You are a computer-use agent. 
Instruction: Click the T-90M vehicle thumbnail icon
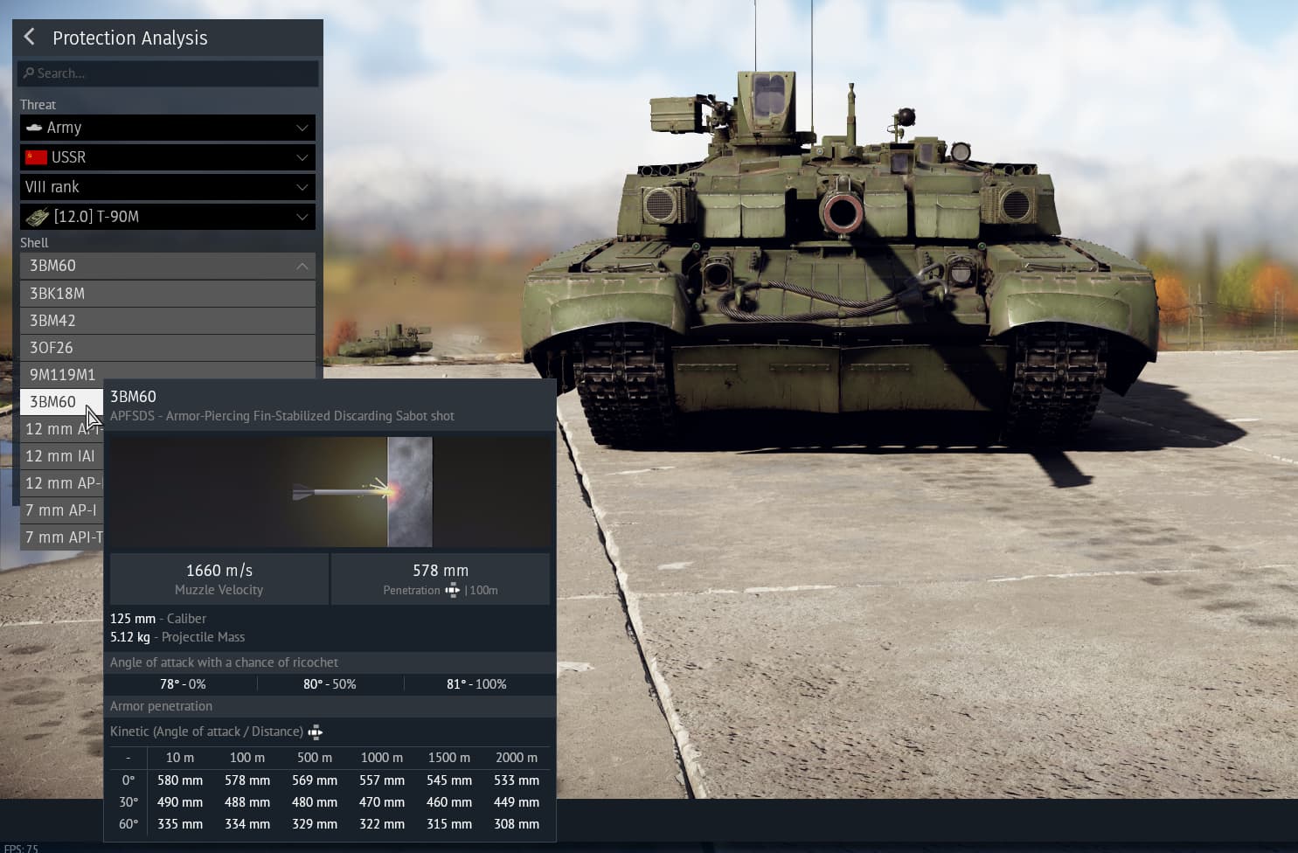coord(37,217)
